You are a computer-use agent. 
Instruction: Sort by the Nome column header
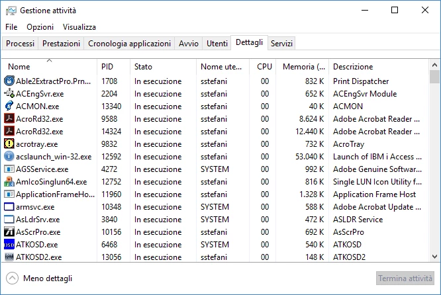49,67
